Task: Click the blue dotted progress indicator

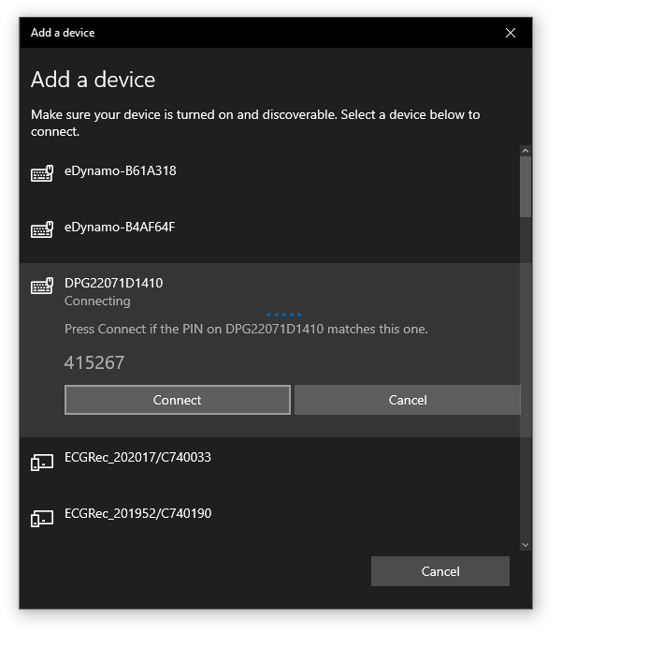Action: [283, 315]
